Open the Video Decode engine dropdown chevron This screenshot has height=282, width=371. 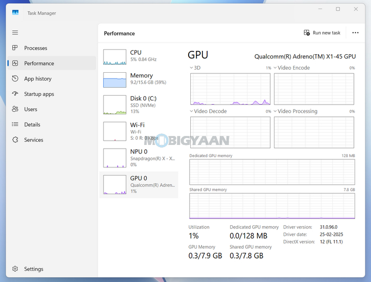(191, 111)
